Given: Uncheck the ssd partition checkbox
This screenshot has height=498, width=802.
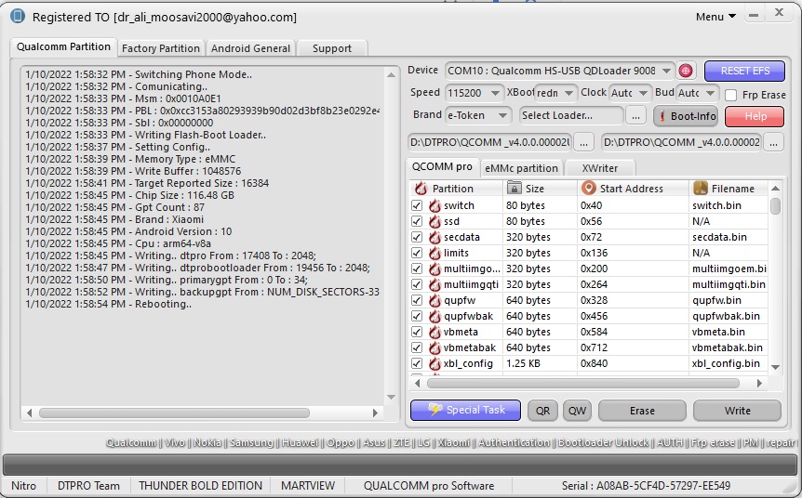Looking at the screenshot, I should pos(417,221).
